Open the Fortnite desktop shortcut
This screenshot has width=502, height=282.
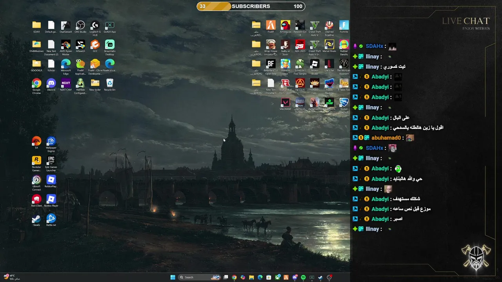pos(344,27)
